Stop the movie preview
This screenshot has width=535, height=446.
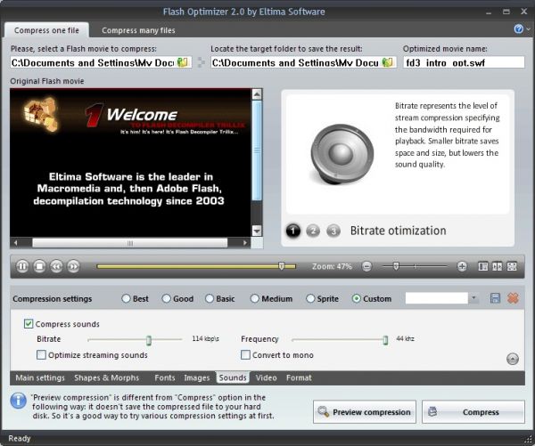coord(39,266)
